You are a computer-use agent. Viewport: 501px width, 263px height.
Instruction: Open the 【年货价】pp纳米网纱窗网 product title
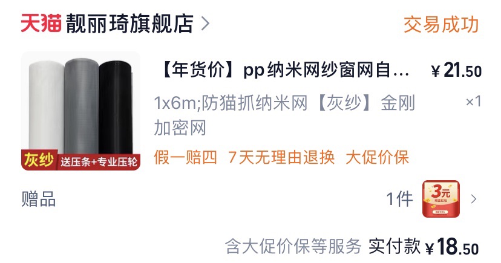coord(286,70)
